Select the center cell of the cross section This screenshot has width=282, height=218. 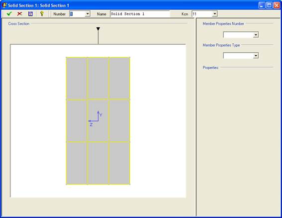98,120
